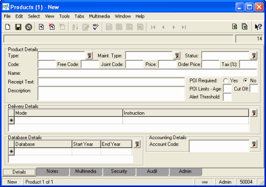Click into the Description text area
The height and width of the screenshot is (187, 266).
111,94
